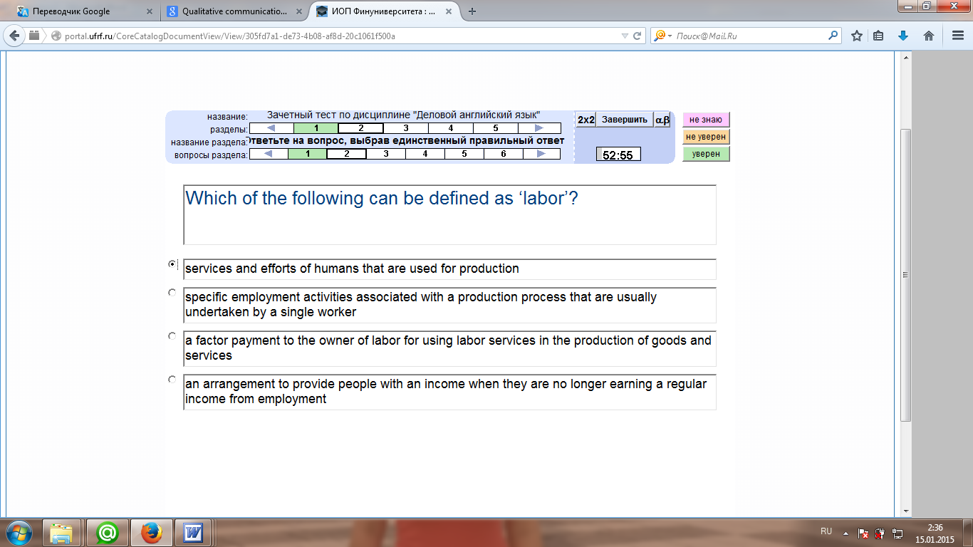Click previous-section arrow in разделы row
The height and width of the screenshot is (547, 973).
point(271,128)
